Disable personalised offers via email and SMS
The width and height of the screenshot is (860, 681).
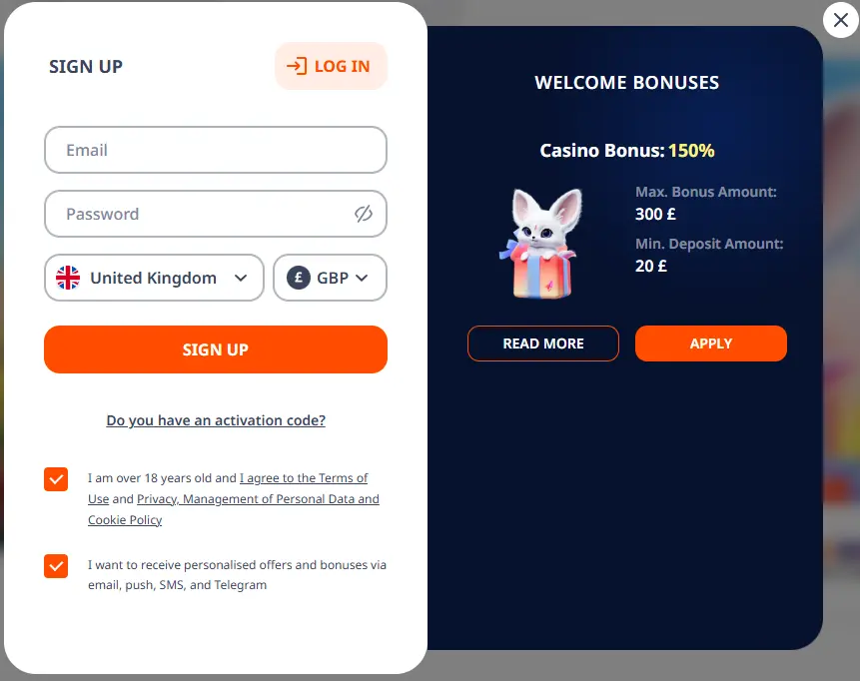pos(56,566)
